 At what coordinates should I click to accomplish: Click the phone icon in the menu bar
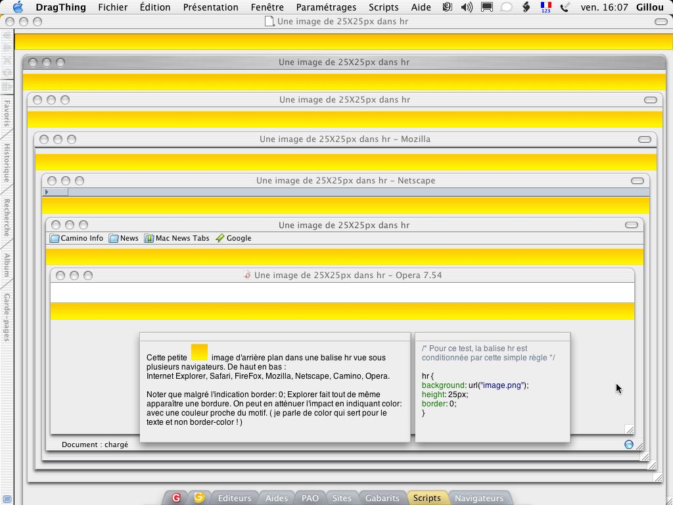coord(565,7)
